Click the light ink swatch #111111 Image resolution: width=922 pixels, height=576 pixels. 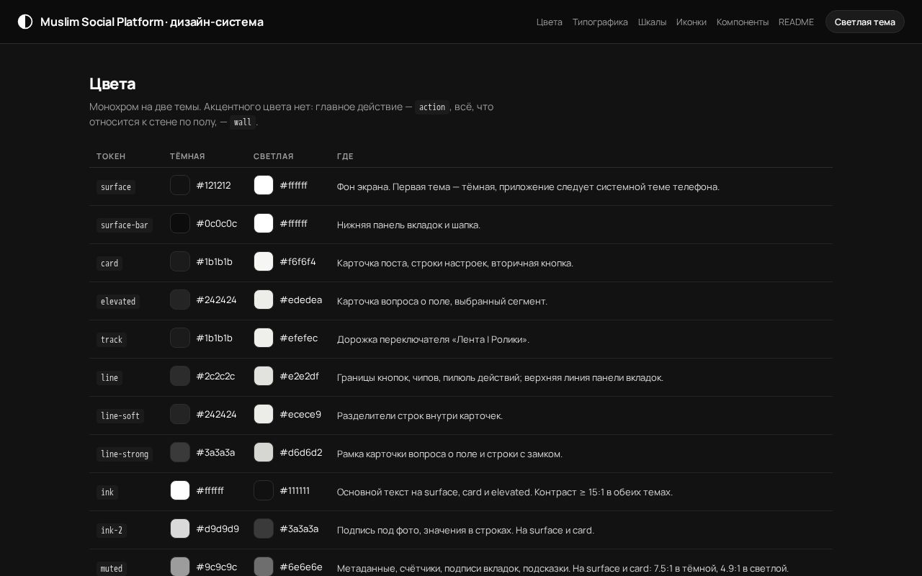pos(264,490)
